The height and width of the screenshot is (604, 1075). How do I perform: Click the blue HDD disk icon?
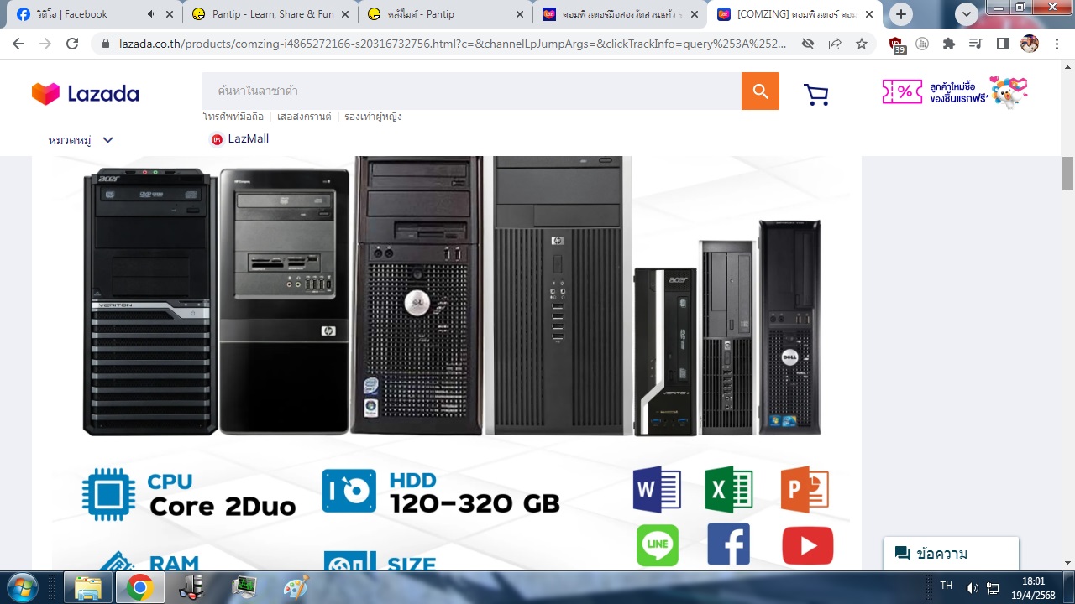pyautogui.click(x=349, y=492)
